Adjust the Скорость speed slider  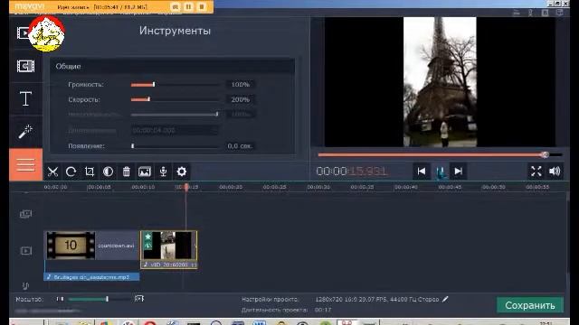175,99
